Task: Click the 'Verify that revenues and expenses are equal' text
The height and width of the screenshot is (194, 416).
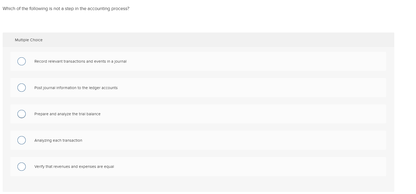Action: [x=74, y=167]
